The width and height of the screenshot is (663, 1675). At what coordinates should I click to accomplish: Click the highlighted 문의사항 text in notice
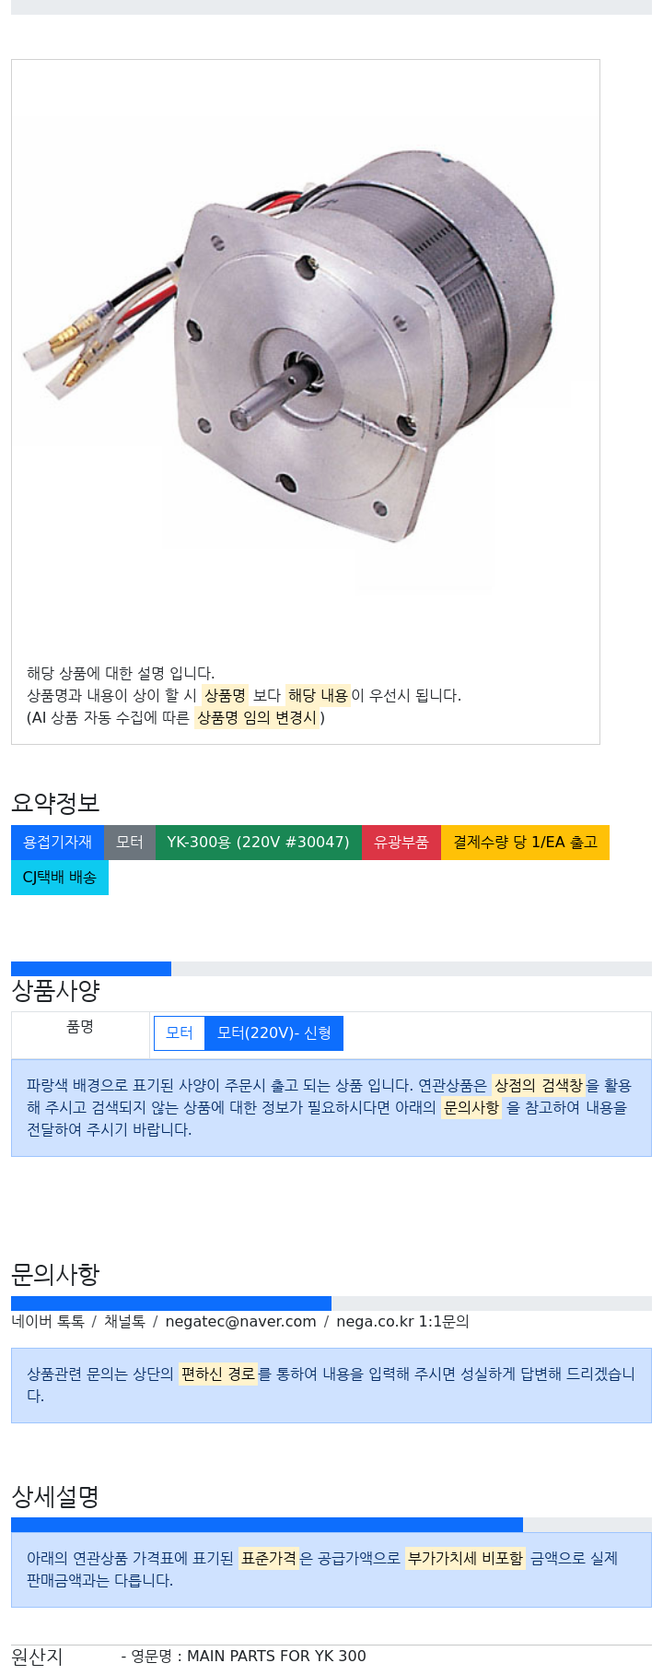(x=471, y=1108)
